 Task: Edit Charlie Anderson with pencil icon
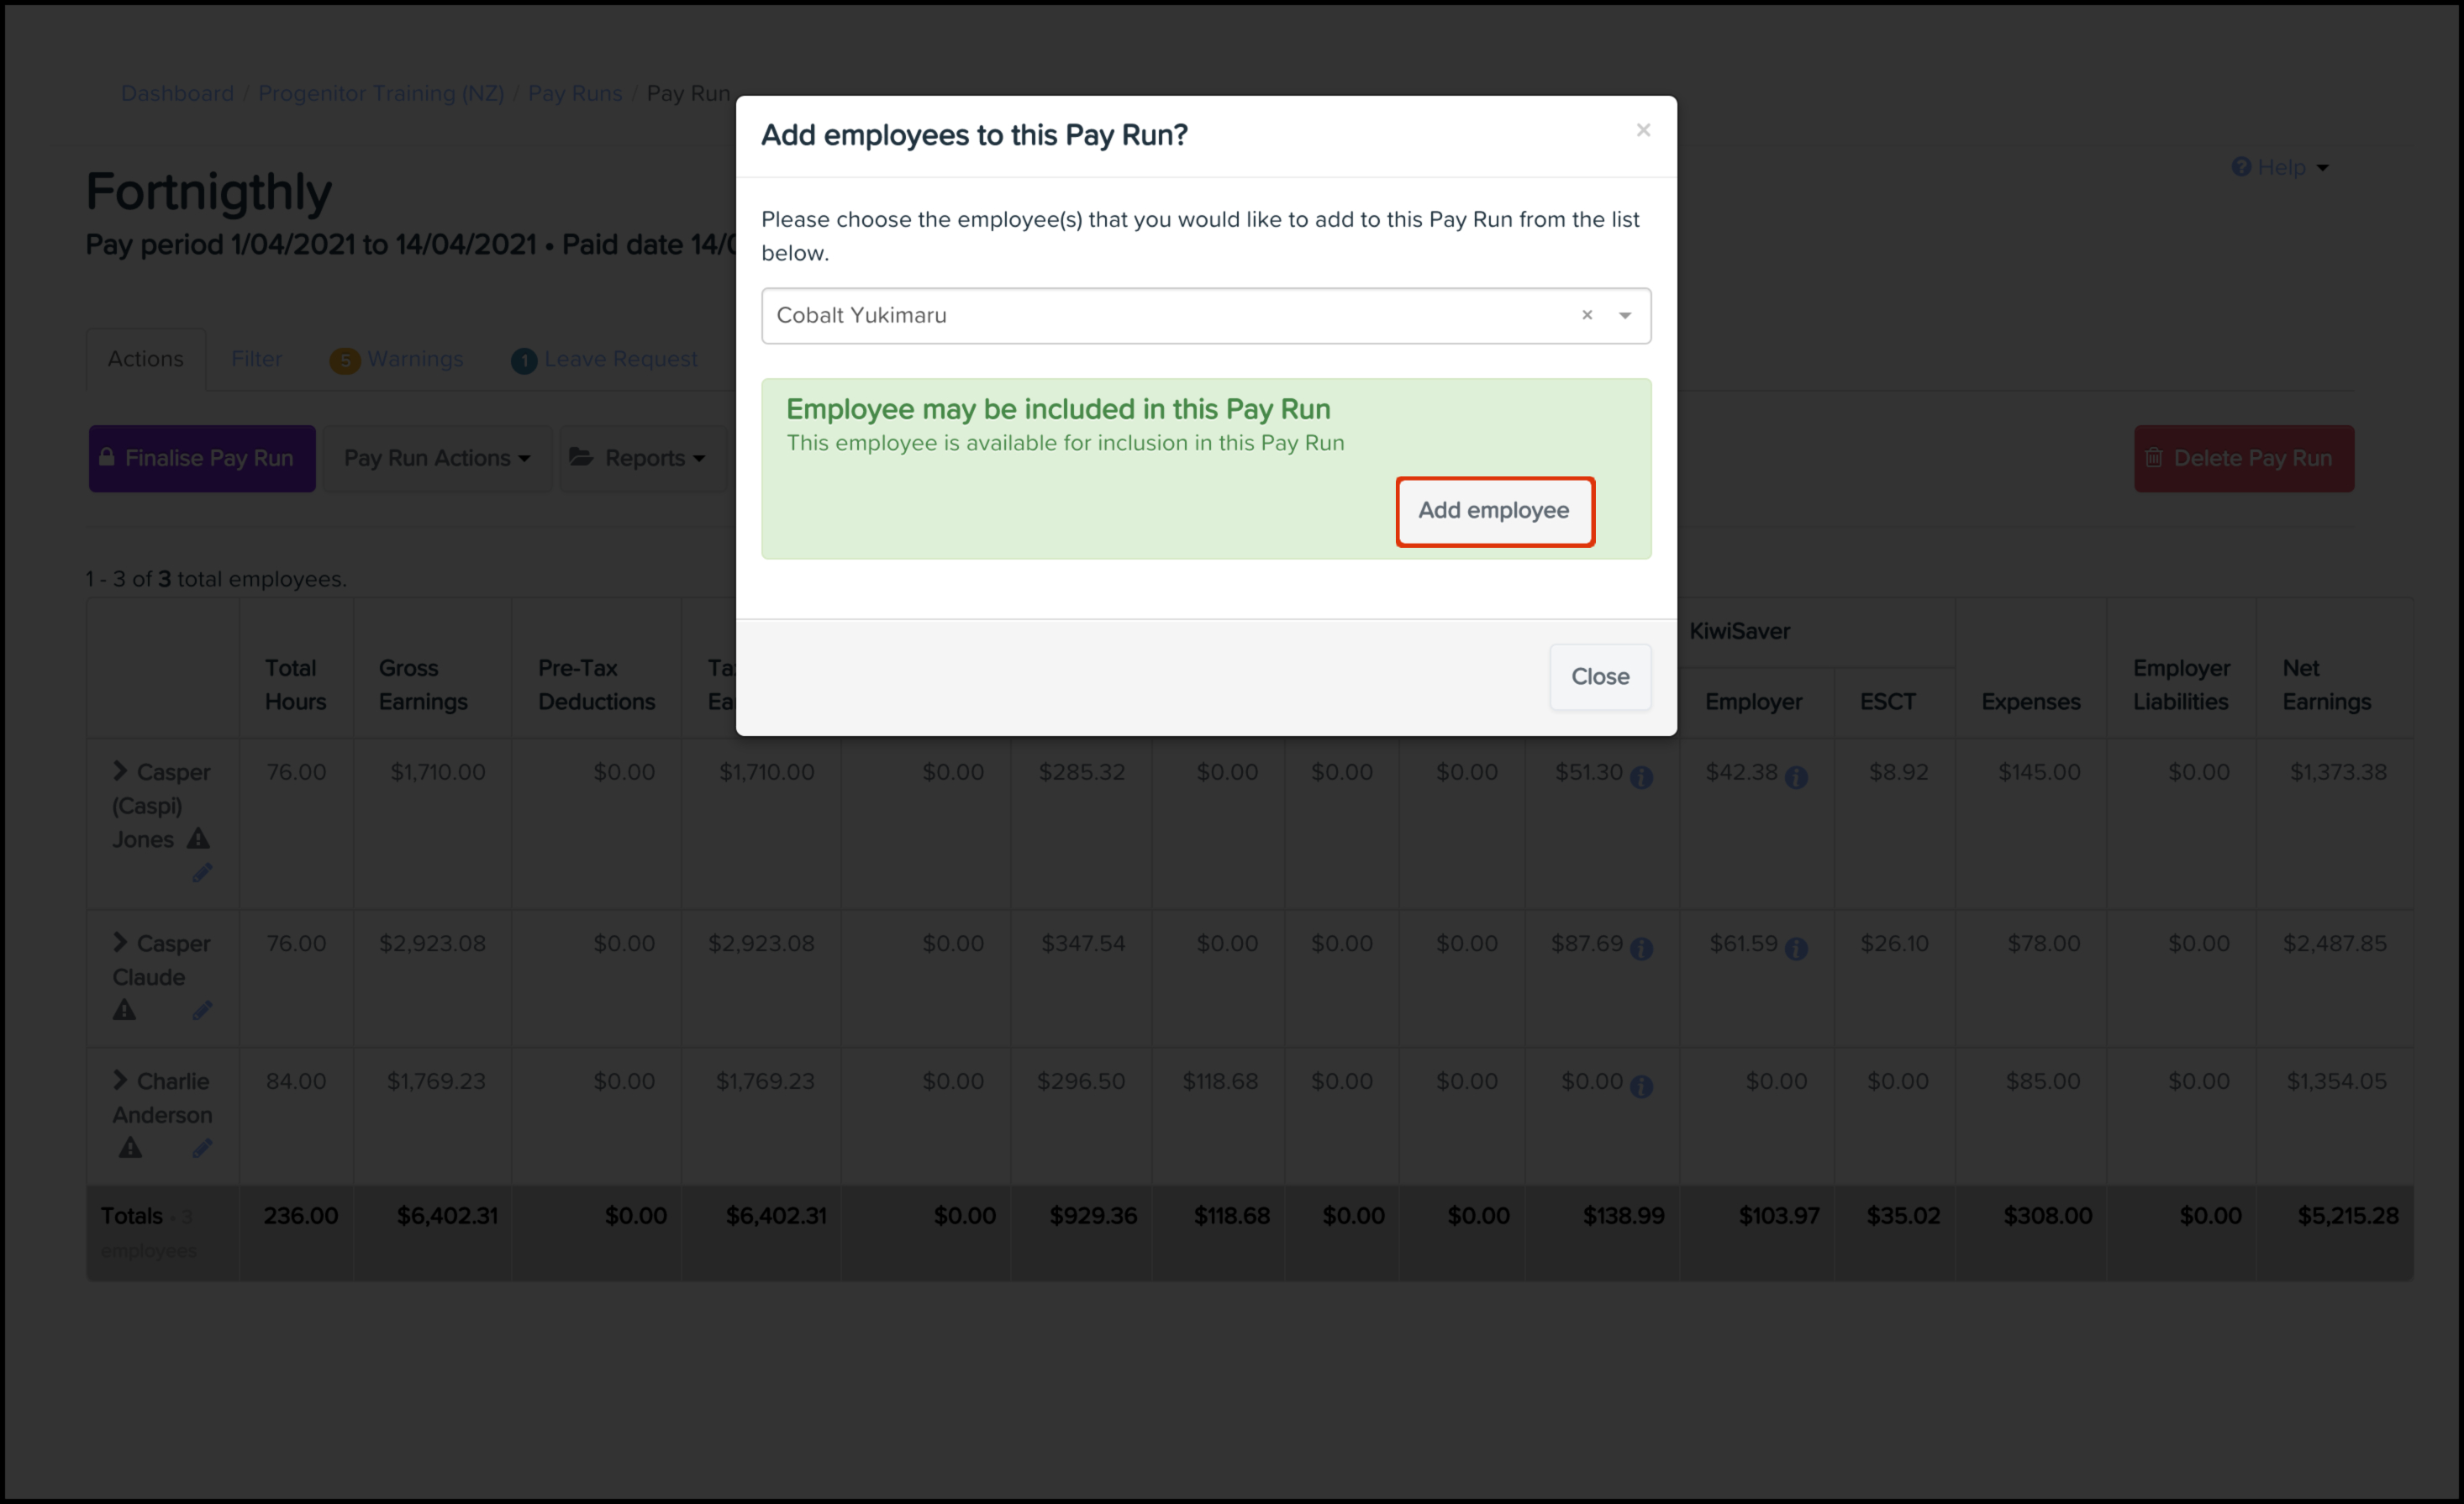[203, 1149]
